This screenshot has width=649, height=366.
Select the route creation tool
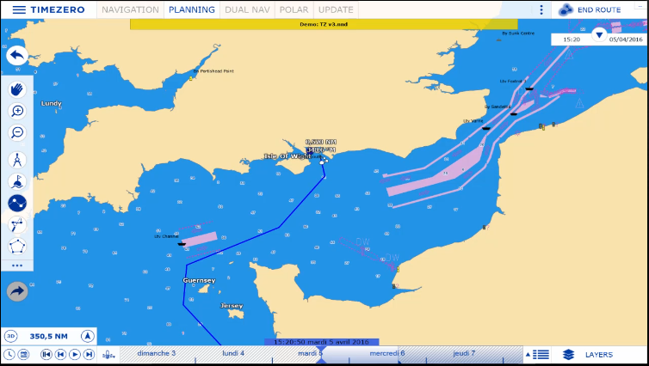pos(17,204)
